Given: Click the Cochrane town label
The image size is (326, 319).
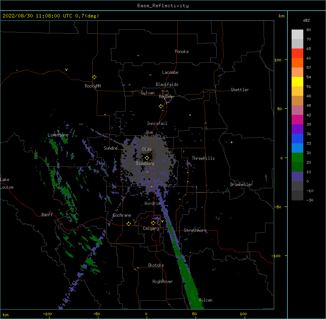Looking at the screenshot, I should (x=122, y=215).
